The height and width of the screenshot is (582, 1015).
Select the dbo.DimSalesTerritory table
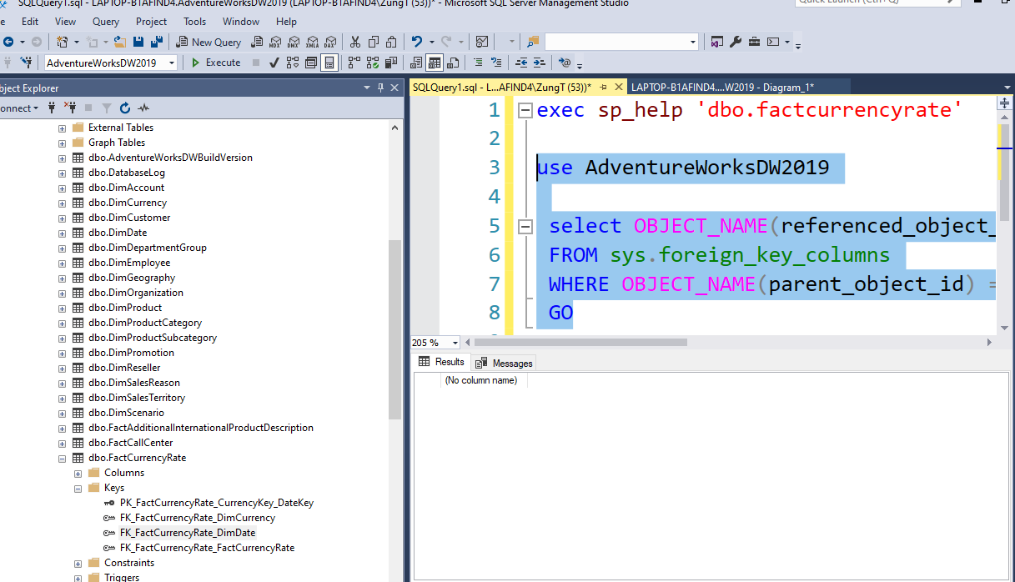pyautogui.click(x=136, y=398)
